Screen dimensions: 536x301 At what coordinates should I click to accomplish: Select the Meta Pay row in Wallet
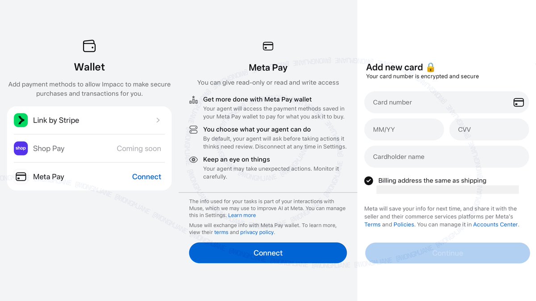point(89,177)
